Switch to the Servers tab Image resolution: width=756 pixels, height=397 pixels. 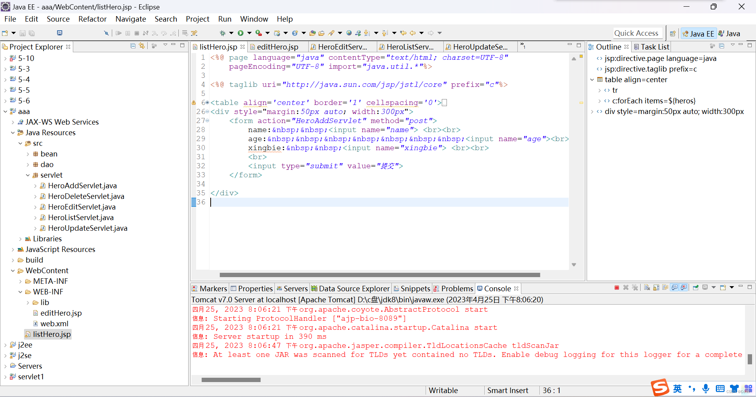[x=292, y=289]
